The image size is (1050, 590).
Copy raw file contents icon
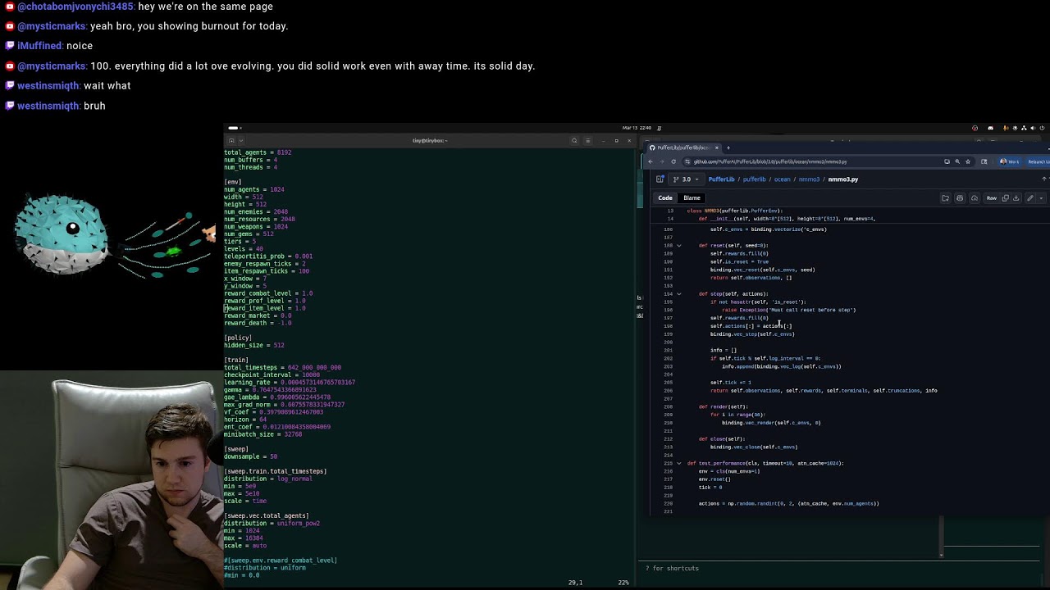[x=1005, y=198]
